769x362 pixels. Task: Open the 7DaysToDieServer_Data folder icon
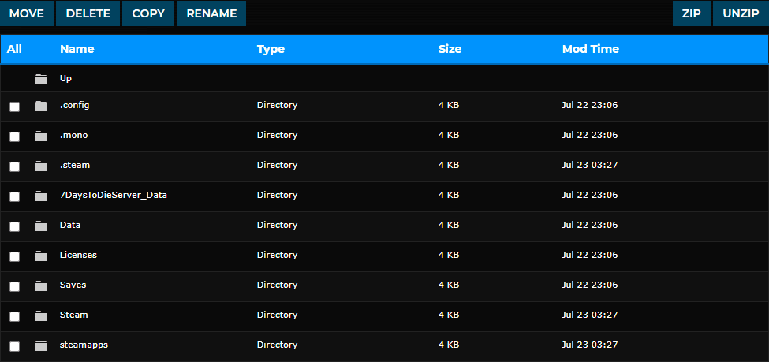click(41, 196)
